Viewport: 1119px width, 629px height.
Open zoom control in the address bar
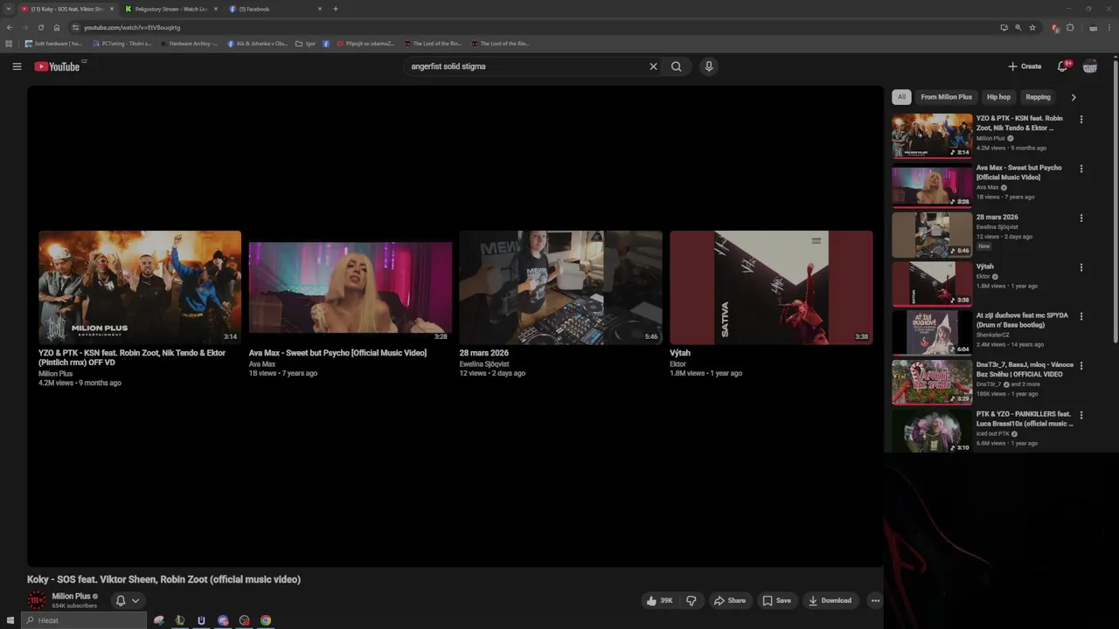click(x=1018, y=27)
